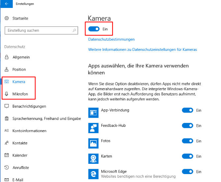Click the Microsoft Edge app icon

[x=93, y=174]
